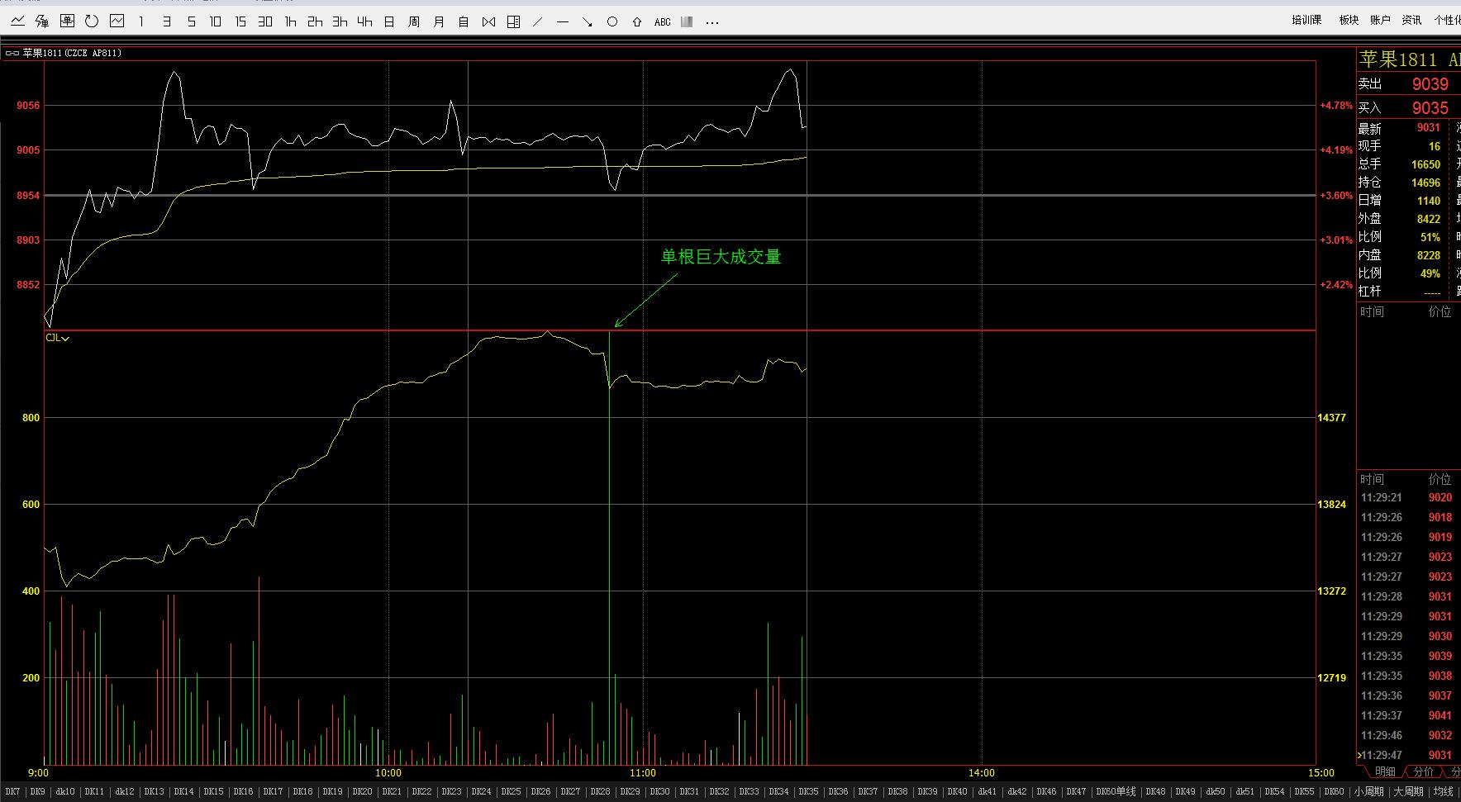
Task: Open the 板块 menu
Action: tap(1349, 20)
